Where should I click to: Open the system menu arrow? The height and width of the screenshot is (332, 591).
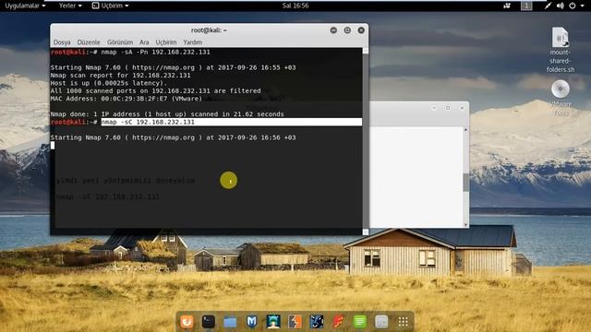pos(583,6)
